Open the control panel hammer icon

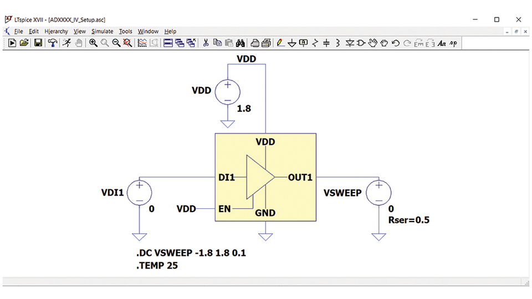click(52, 43)
